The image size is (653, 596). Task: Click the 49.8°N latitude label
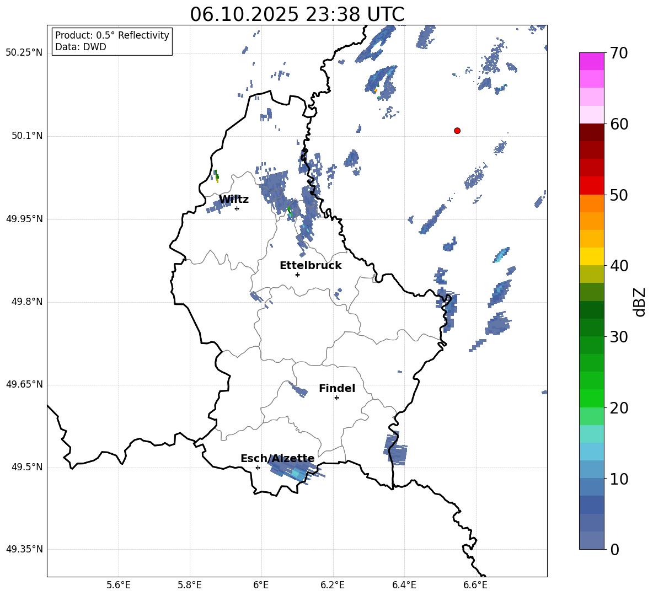(27, 302)
